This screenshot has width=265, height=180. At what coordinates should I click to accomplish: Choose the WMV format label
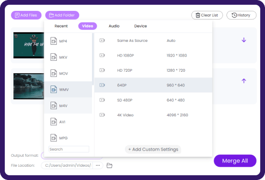(64, 90)
